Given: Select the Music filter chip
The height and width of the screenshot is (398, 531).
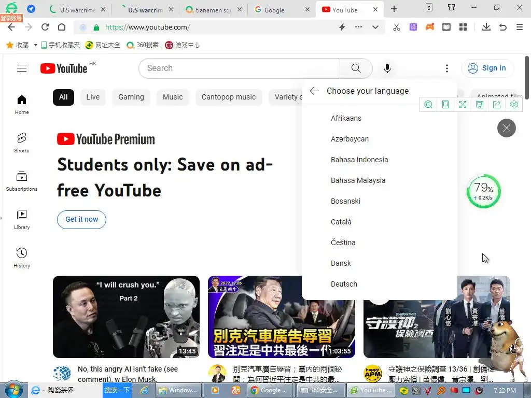Looking at the screenshot, I should tap(173, 97).
